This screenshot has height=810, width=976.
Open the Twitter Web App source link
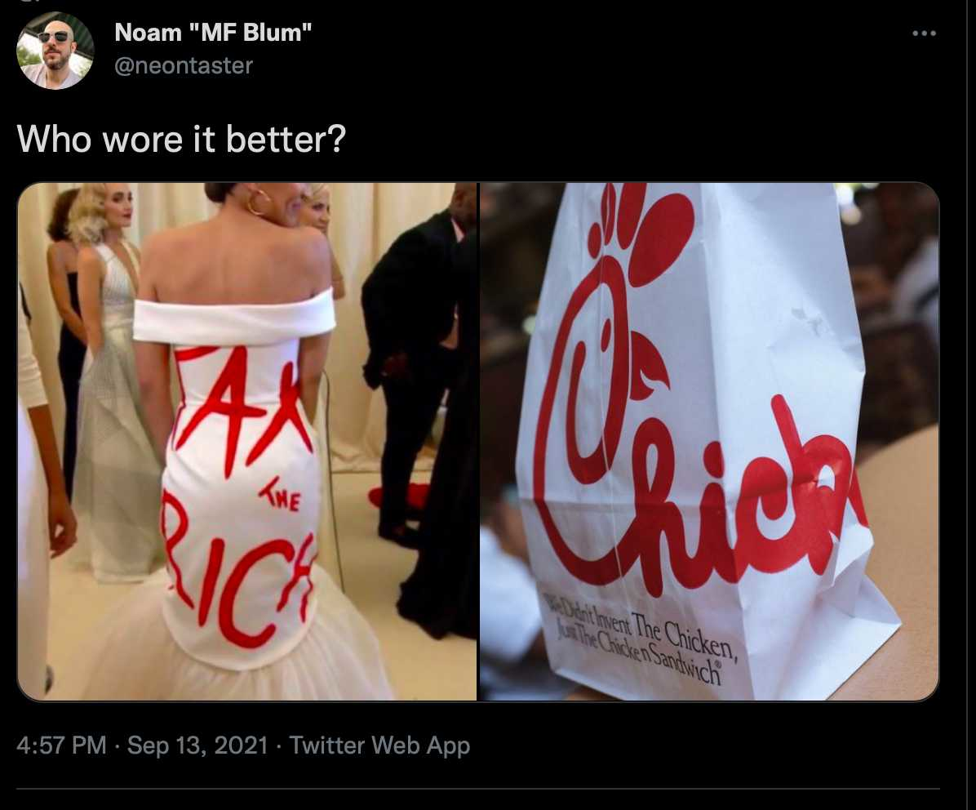point(379,745)
